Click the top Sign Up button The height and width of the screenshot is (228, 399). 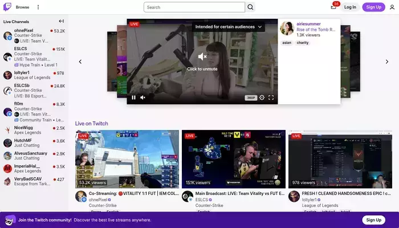(x=373, y=7)
